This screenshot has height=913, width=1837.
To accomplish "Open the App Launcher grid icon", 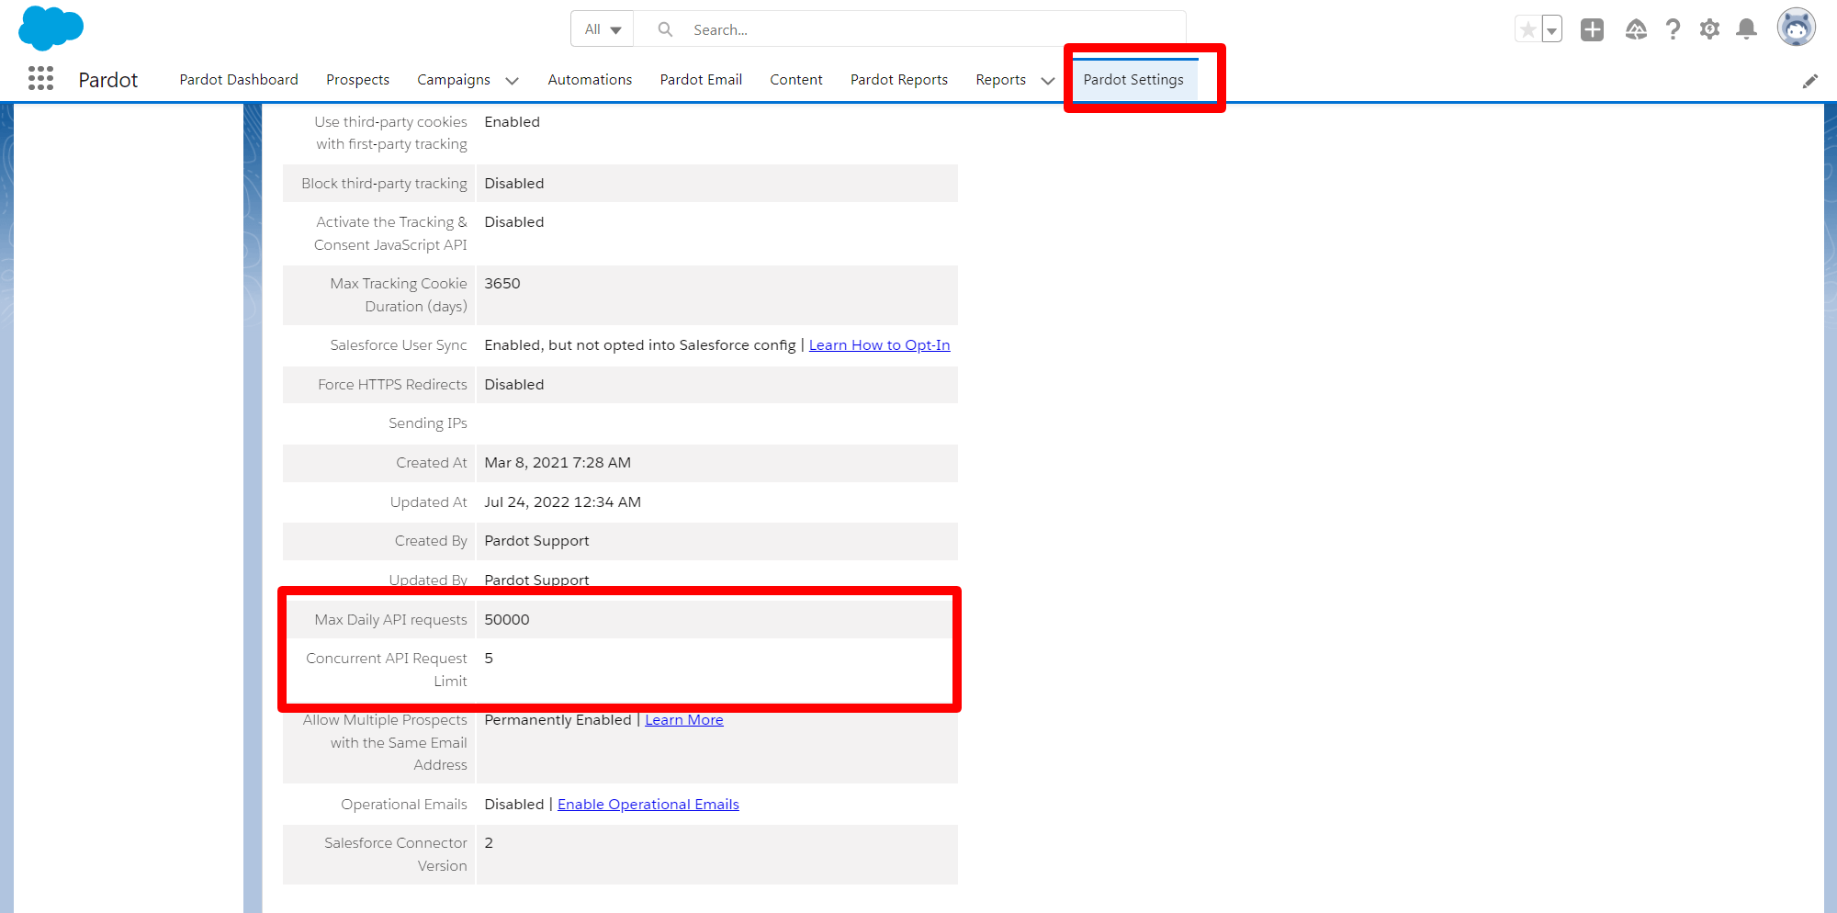I will coord(40,79).
